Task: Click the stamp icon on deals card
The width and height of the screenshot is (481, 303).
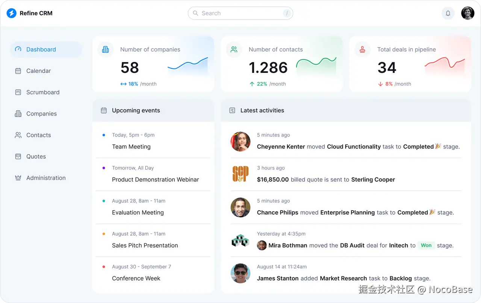Action: 363,50
